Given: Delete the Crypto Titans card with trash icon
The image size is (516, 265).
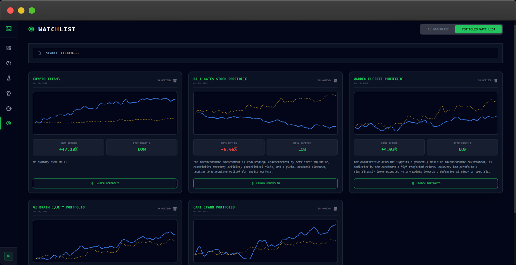Looking at the screenshot, I should tap(175, 81).
